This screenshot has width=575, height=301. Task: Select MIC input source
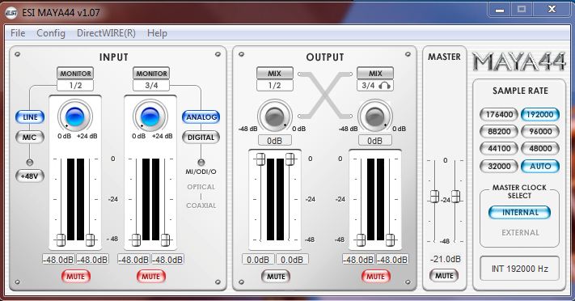tap(29, 138)
